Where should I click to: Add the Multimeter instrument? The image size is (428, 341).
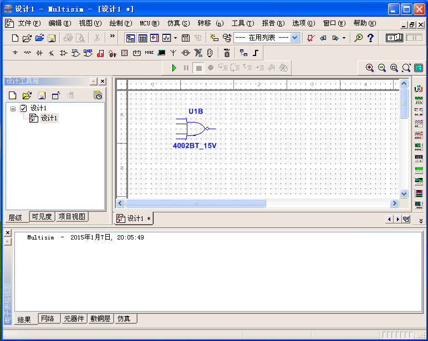coord(419,89)
